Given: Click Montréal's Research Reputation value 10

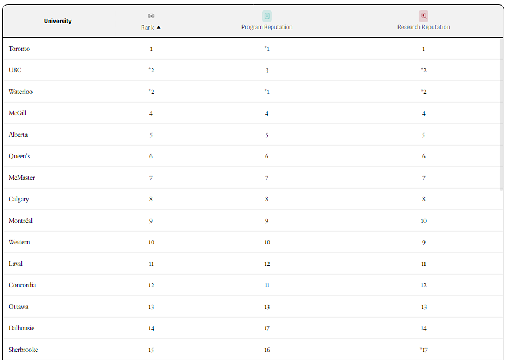Looking at the screenshot, I should pyautogui.click(x=423, y=221).
